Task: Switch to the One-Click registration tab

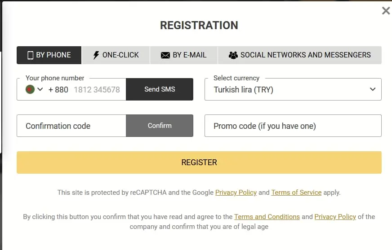Action: point(116,55)
